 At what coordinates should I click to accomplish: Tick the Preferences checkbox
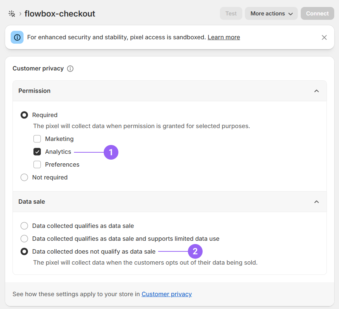coord(37,164)
